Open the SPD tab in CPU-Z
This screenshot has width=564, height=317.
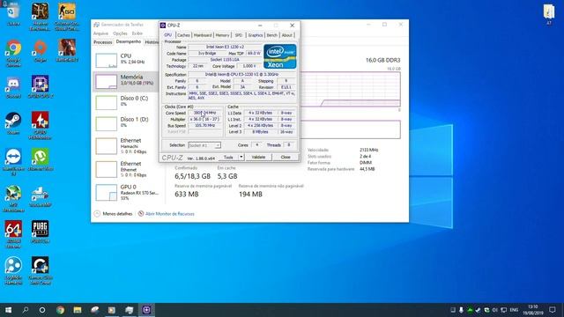[x=239, y=35]
